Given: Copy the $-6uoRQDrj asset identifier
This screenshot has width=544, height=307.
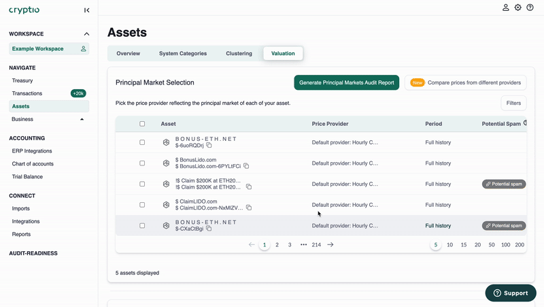Looking at the screenshot, I should (209, 145).
